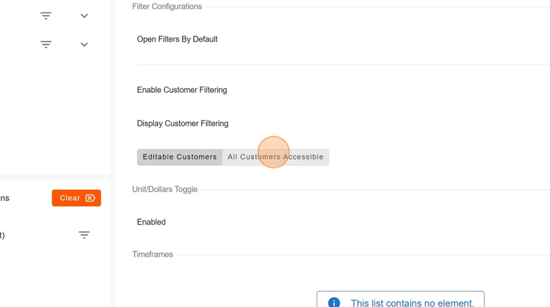550x307 pixels.
Task: Switch to All Customers Accessible
Action: [x=276, y=157]
